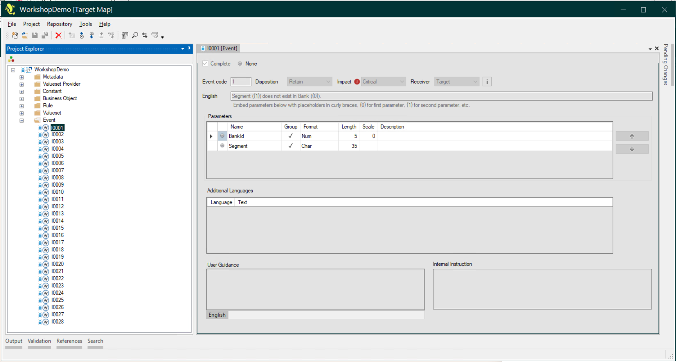Select the None radio button
Screen dimensions: 676x362
click(x=240, y=64)
